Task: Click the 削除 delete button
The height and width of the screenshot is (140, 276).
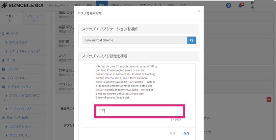Action: click(x=173, y=133)
